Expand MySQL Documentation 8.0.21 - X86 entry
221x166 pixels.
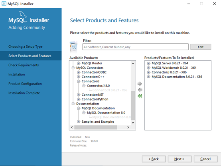coord(148,77)
